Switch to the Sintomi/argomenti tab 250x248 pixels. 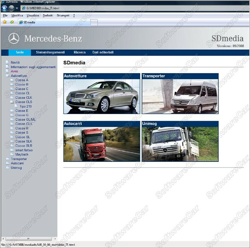point(50,52)
